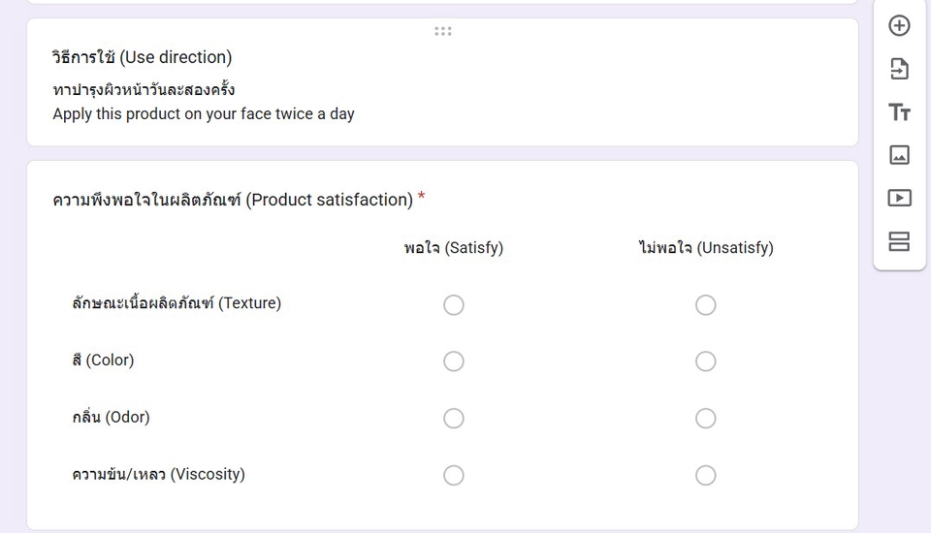
Task: Select the Product satisfaction question title
Action: point(233,200)
